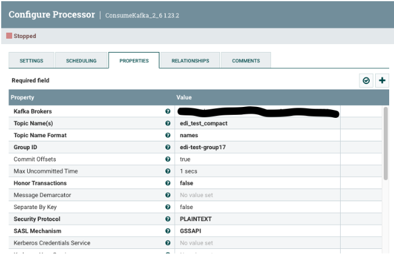Select the Honor Transactions property name
Screen dimensions: 394x258
(x=40, y=183)
